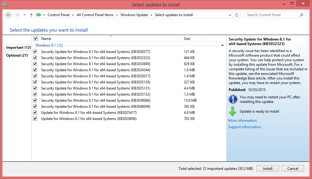This screenshot has height=179, width=312.
Task: Select the Update KB3029606 row text
Action: (89, 119)
